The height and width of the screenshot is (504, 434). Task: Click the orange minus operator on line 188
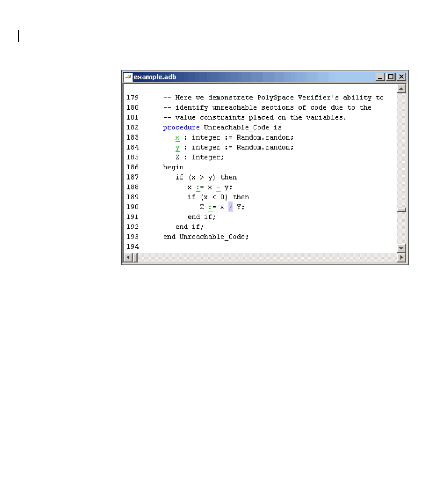point(218,187)
